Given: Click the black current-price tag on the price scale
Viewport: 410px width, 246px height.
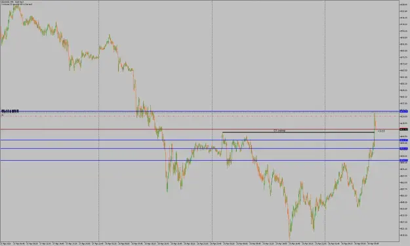Looking at the screenshot, I should (x=403, y=129).
